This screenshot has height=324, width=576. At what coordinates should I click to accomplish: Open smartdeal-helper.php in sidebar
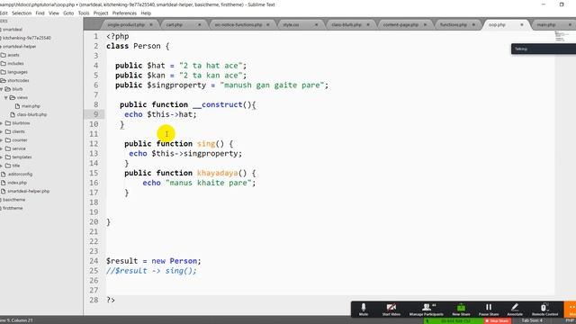coord(28,192)
